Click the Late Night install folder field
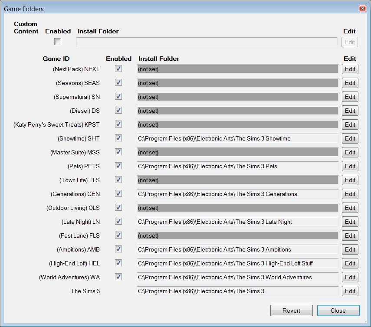371x327 pixels. coord(237,222)
